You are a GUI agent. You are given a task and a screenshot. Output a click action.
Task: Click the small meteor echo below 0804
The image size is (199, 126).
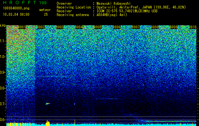point(75,104)
